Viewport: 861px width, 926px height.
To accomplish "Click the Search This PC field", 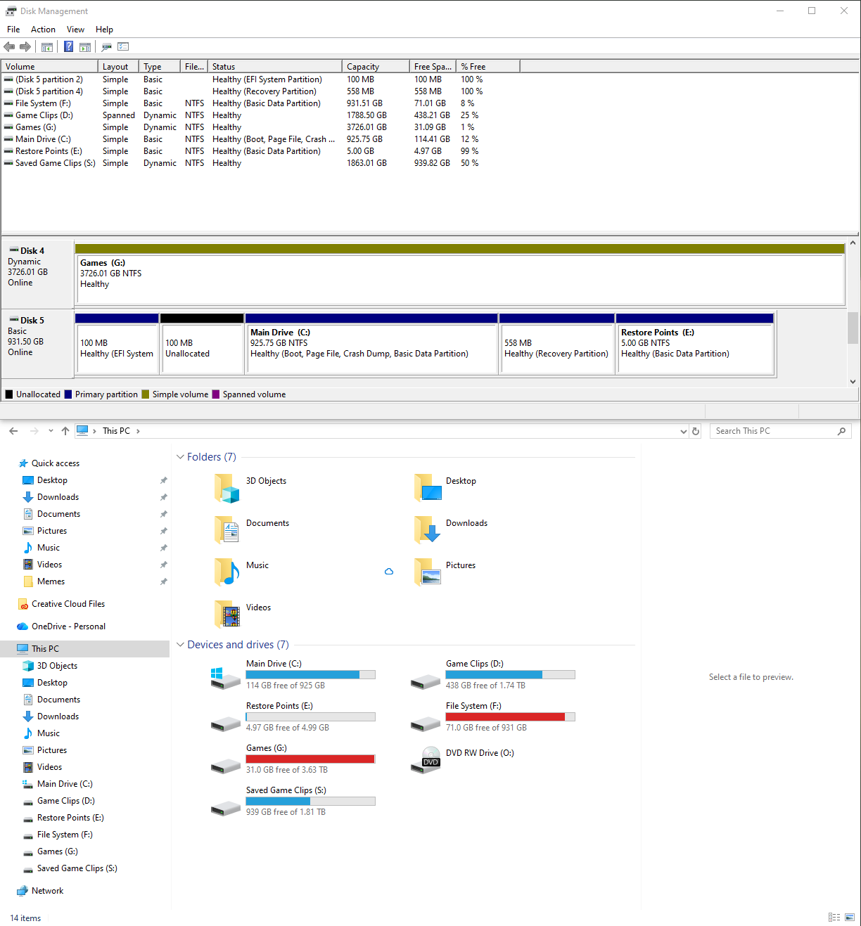I will (x=774, y=431).
